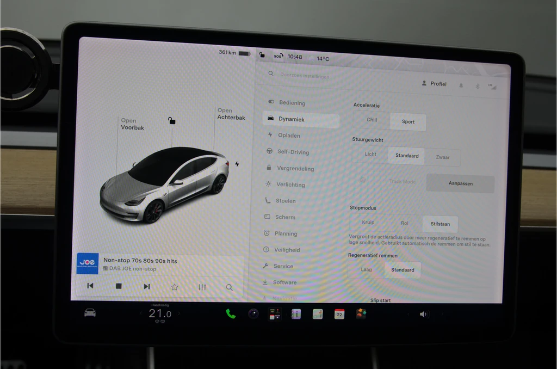Stop the radio playback
The height and width of the screenshot is (369, 557).
[119, 286]
